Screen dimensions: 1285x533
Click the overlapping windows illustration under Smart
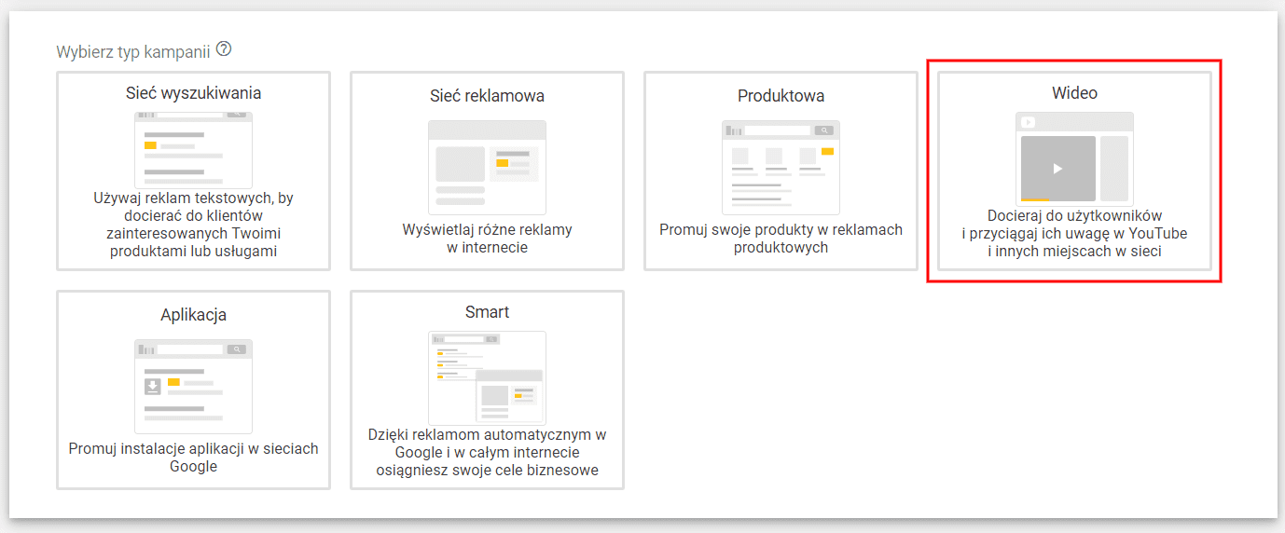[487, 377]
